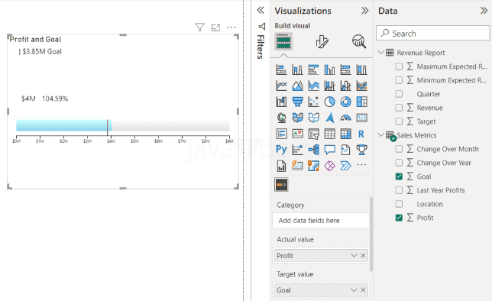Image resolution: width=492 pixels, height=301 pixels.
Task: Select the area chart visual
Action: (297, 86)
